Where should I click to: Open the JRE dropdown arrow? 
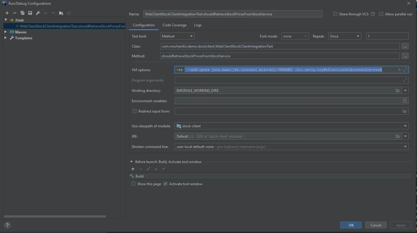[405, 136]
